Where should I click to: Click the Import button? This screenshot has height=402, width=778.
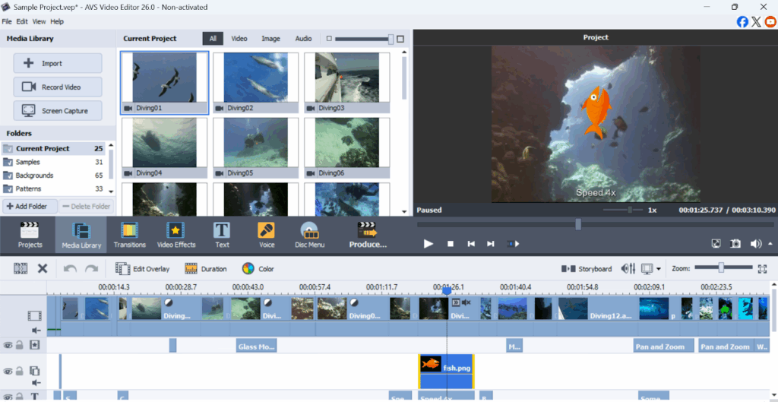point(58,63)
